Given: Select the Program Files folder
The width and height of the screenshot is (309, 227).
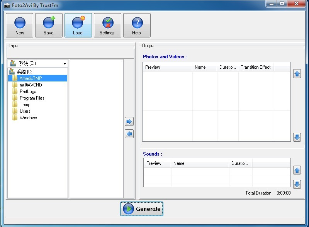Looking at the screenshot, I should coord(32,98).
